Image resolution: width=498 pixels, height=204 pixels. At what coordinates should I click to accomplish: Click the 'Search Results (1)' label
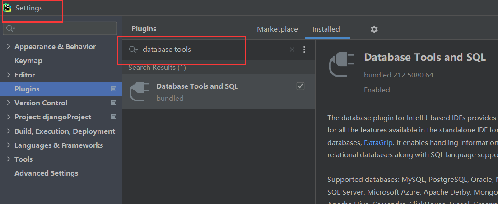157,68
